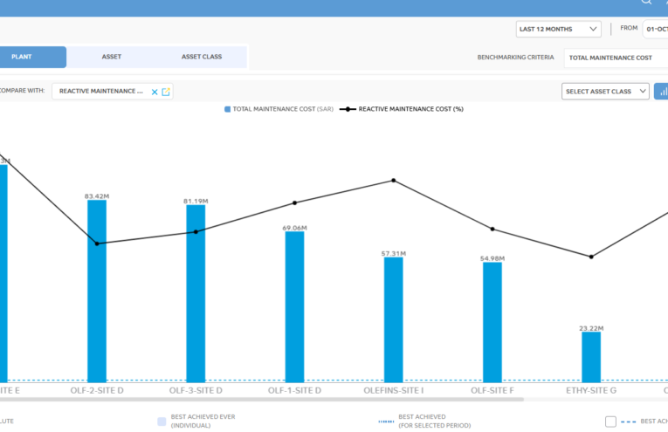The width and height of the screenshot is (668, 432).
Task: Click Best Achieved for selected period legend
Action: click(x=387, y=422)
